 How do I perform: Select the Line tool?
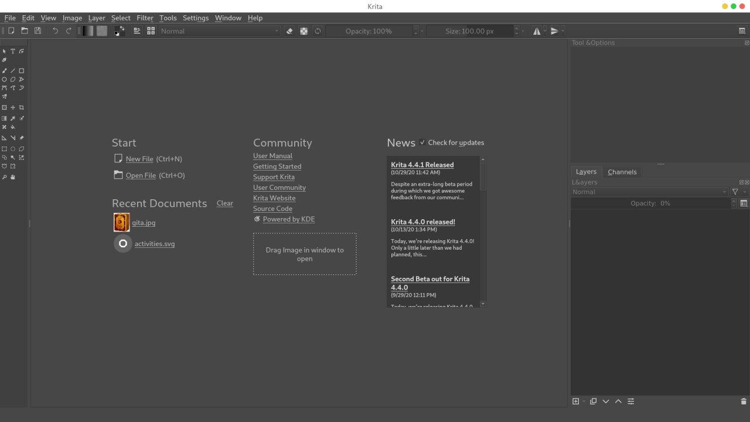pos(13,70)
